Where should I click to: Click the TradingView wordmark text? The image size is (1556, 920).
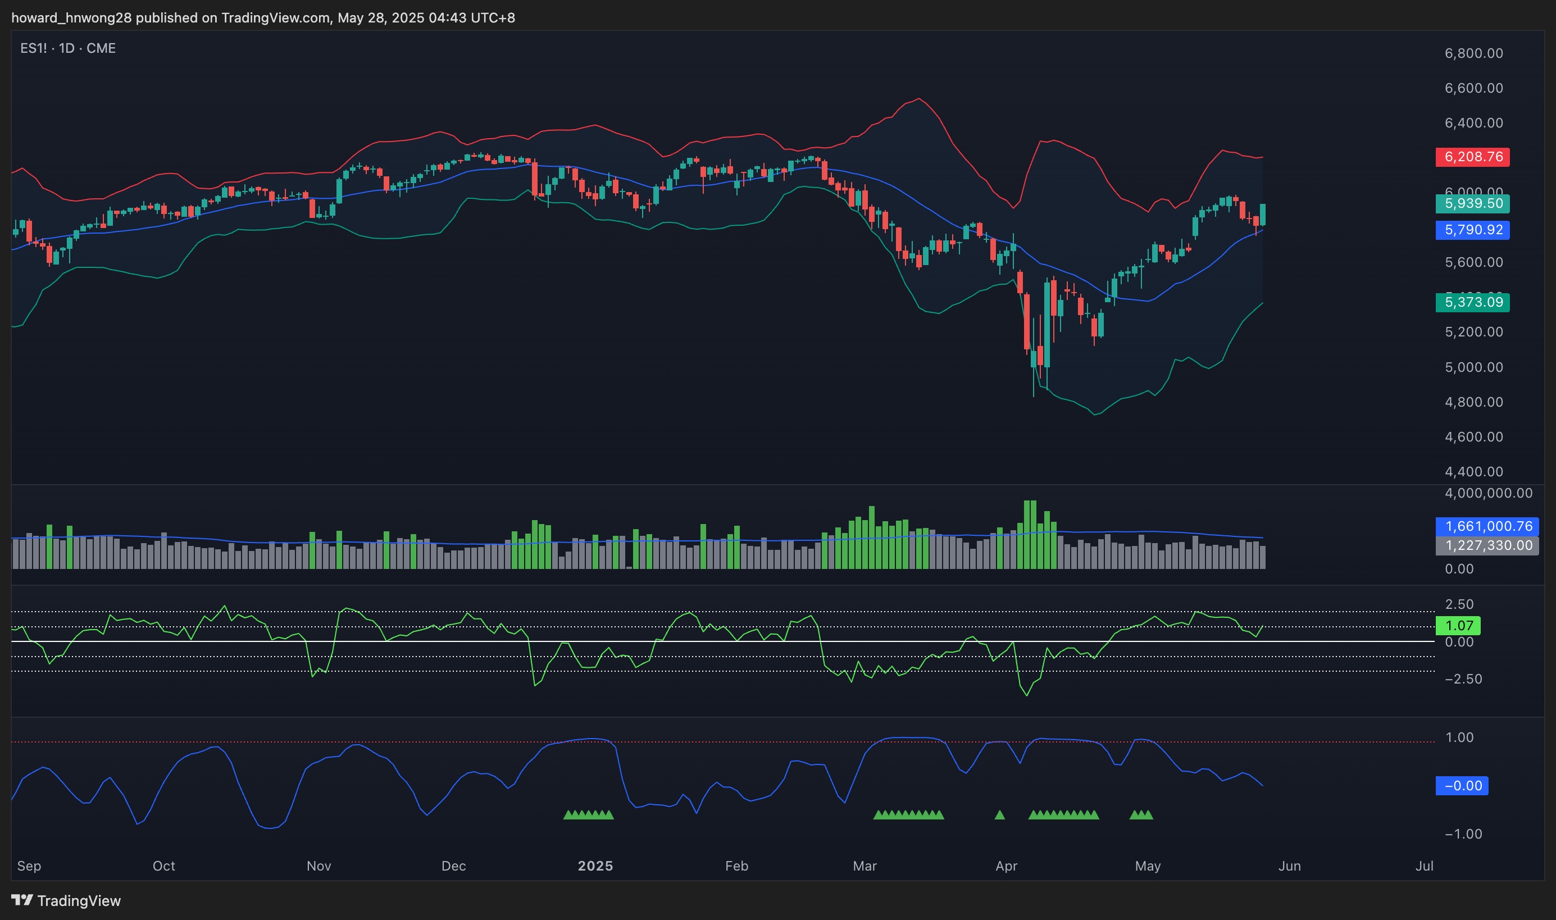(x=79, y=901)
